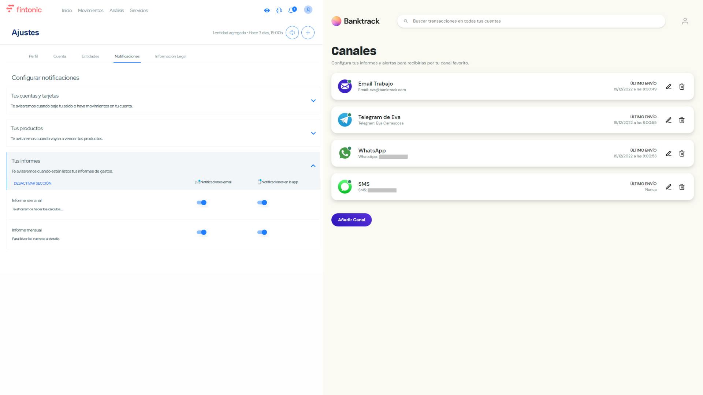Toggle app notifications for Informe semanal
This screenshot has width=703, height=395.
(x=262, y=203)
